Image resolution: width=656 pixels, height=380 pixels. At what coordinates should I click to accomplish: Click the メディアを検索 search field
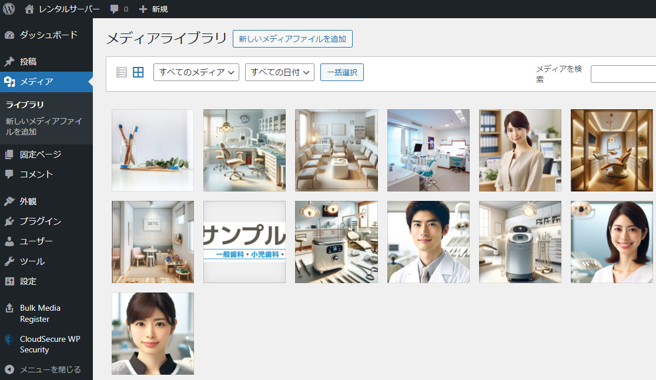coord(623,74)
